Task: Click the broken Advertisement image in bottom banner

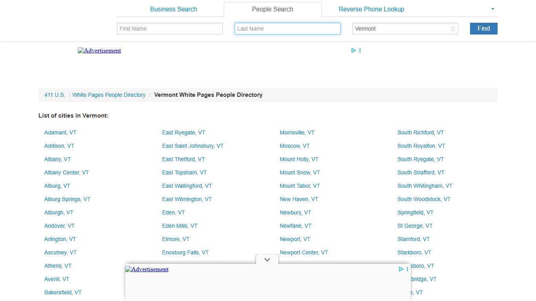Action: click(x=147, y=269)
